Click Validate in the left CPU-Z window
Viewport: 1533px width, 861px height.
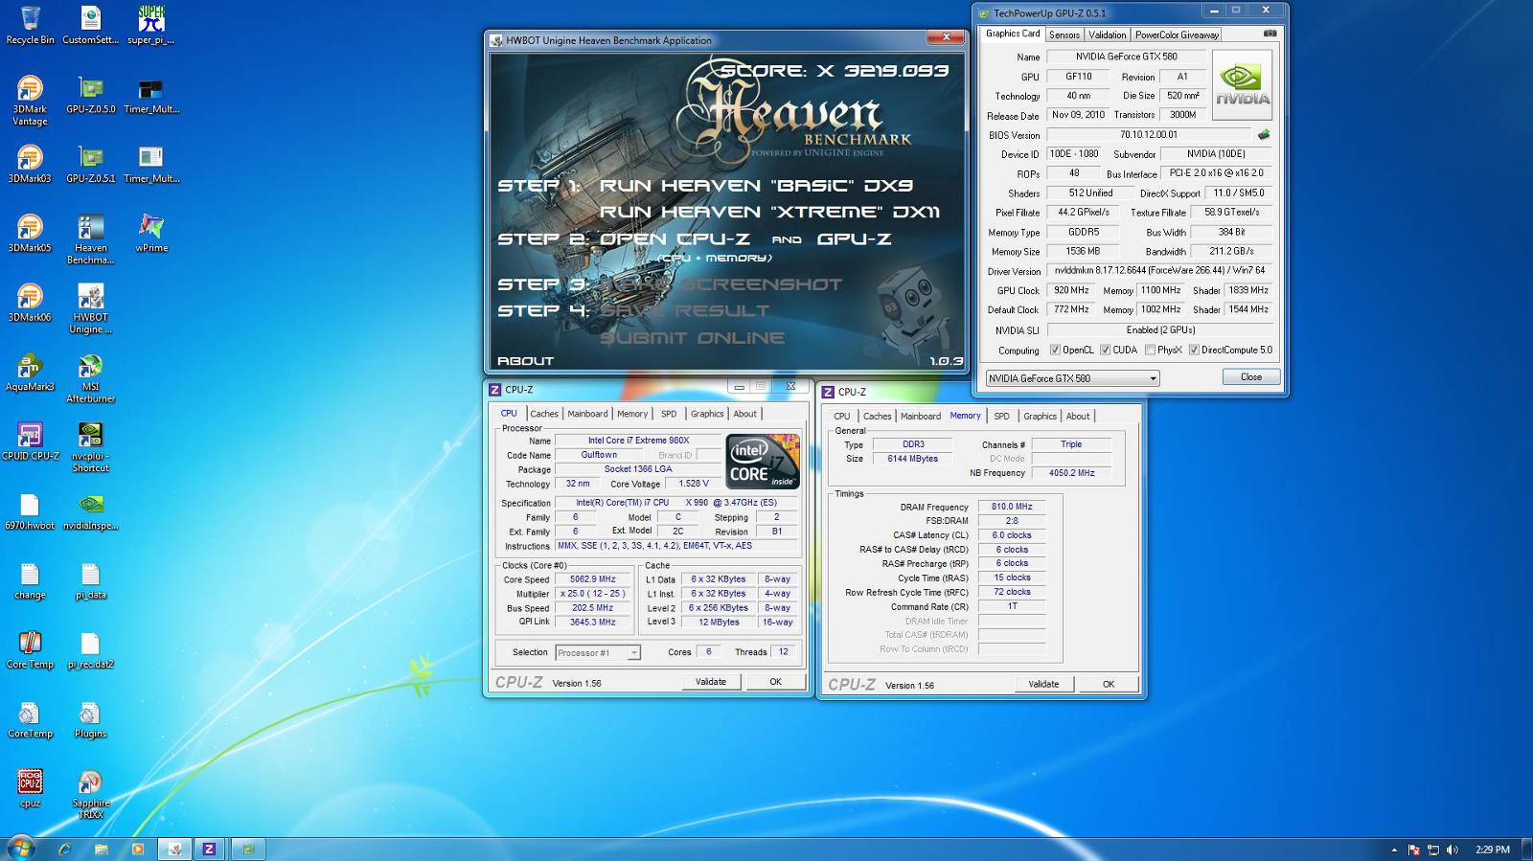click(x=710, y=682)
